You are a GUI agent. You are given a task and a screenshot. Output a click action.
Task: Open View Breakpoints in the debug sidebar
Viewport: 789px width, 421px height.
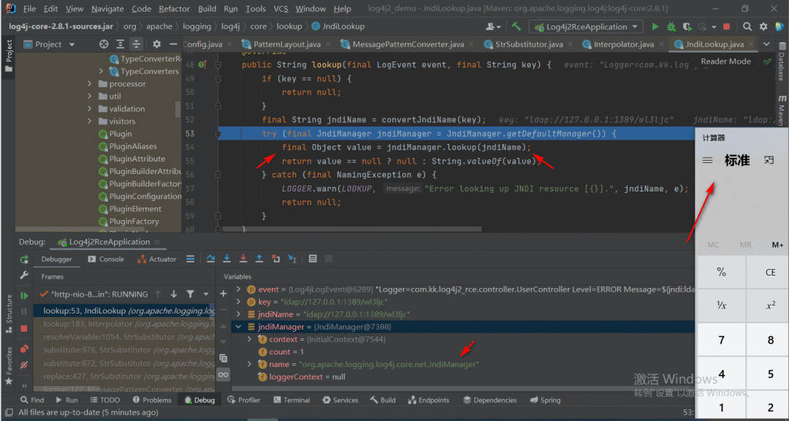click(23, 349)
